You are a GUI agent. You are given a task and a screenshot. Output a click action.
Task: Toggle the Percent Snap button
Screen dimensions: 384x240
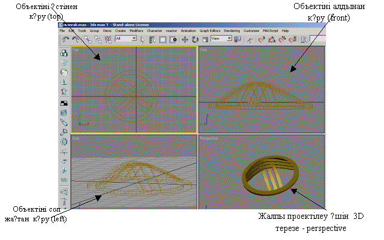pyautogui.click(x=282, y=39)
